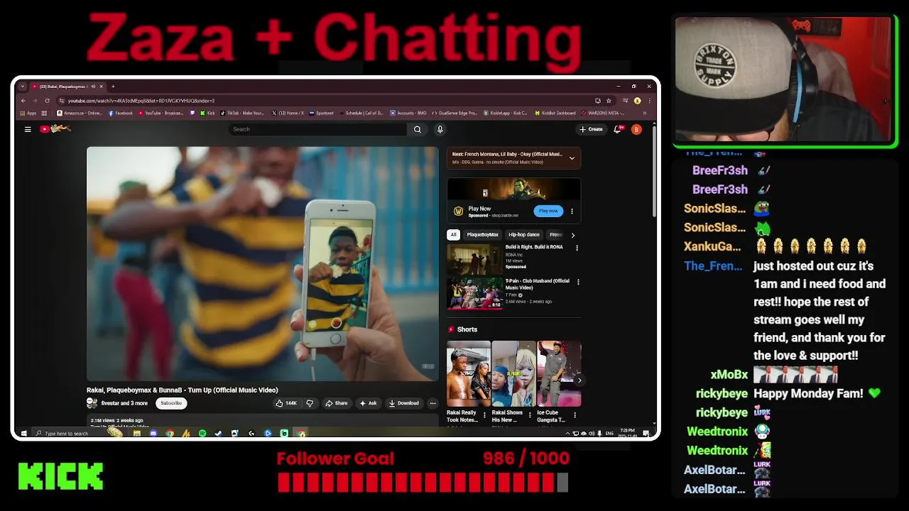Open Discord from the taskbar
Image resolution: width=909 pixels, height=511 pixels.
(153, 433)
